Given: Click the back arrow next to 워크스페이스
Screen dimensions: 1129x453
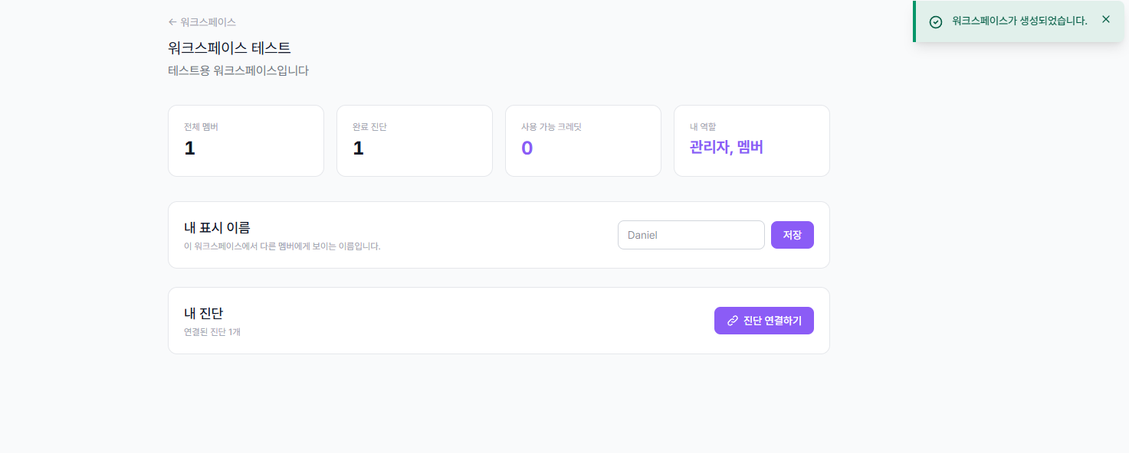Looking at the screenshot, I should click(x=172, y=21).
